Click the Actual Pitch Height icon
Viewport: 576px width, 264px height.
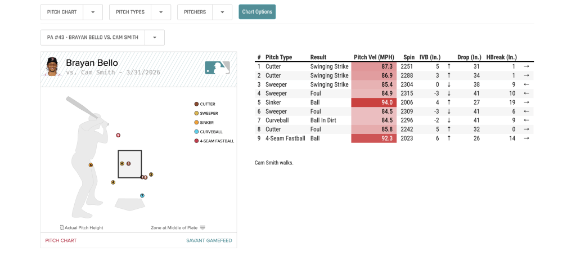(x=62, y=227)
